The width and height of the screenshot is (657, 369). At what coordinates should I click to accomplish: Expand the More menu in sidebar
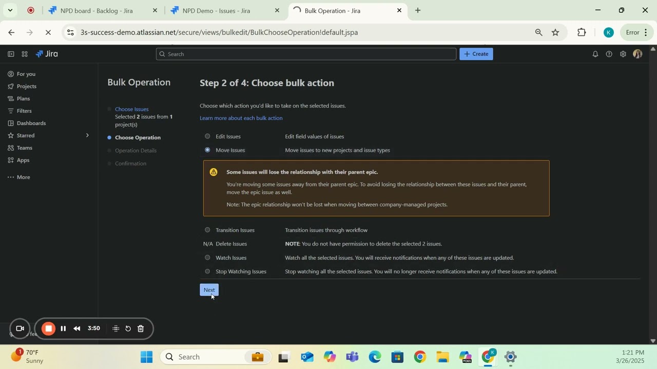tap(19, 177)
